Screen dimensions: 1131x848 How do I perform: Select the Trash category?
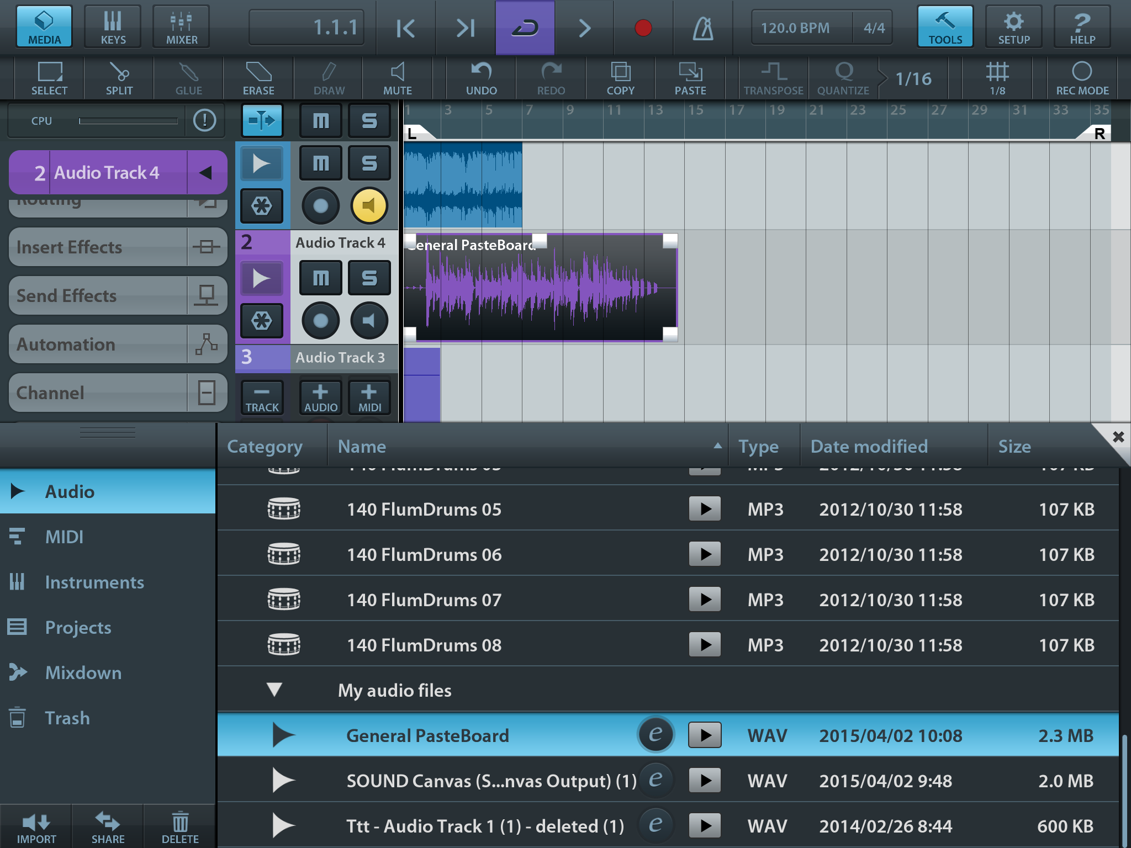[108, 718]
